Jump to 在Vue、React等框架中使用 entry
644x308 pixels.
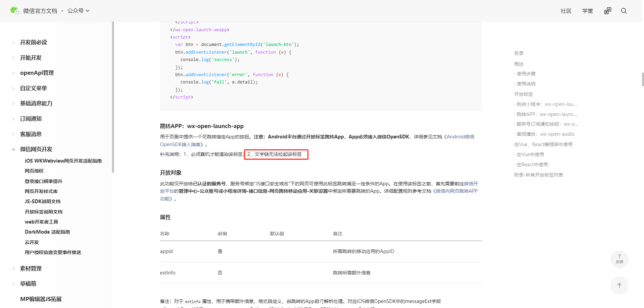click(543, 144)
